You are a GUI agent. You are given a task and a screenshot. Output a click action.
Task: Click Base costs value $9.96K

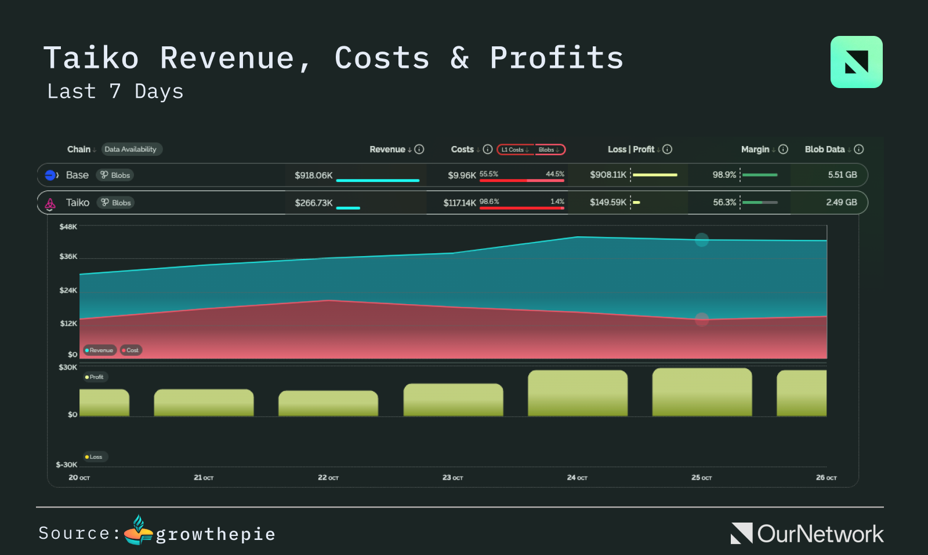tap(462, 175)
